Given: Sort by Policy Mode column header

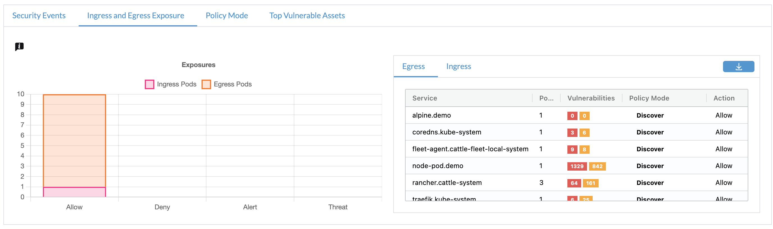Looking at the screenshot, I should point(649,98).
